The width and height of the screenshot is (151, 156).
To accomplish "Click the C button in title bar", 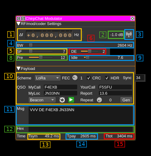I will (x=18, y=19).
